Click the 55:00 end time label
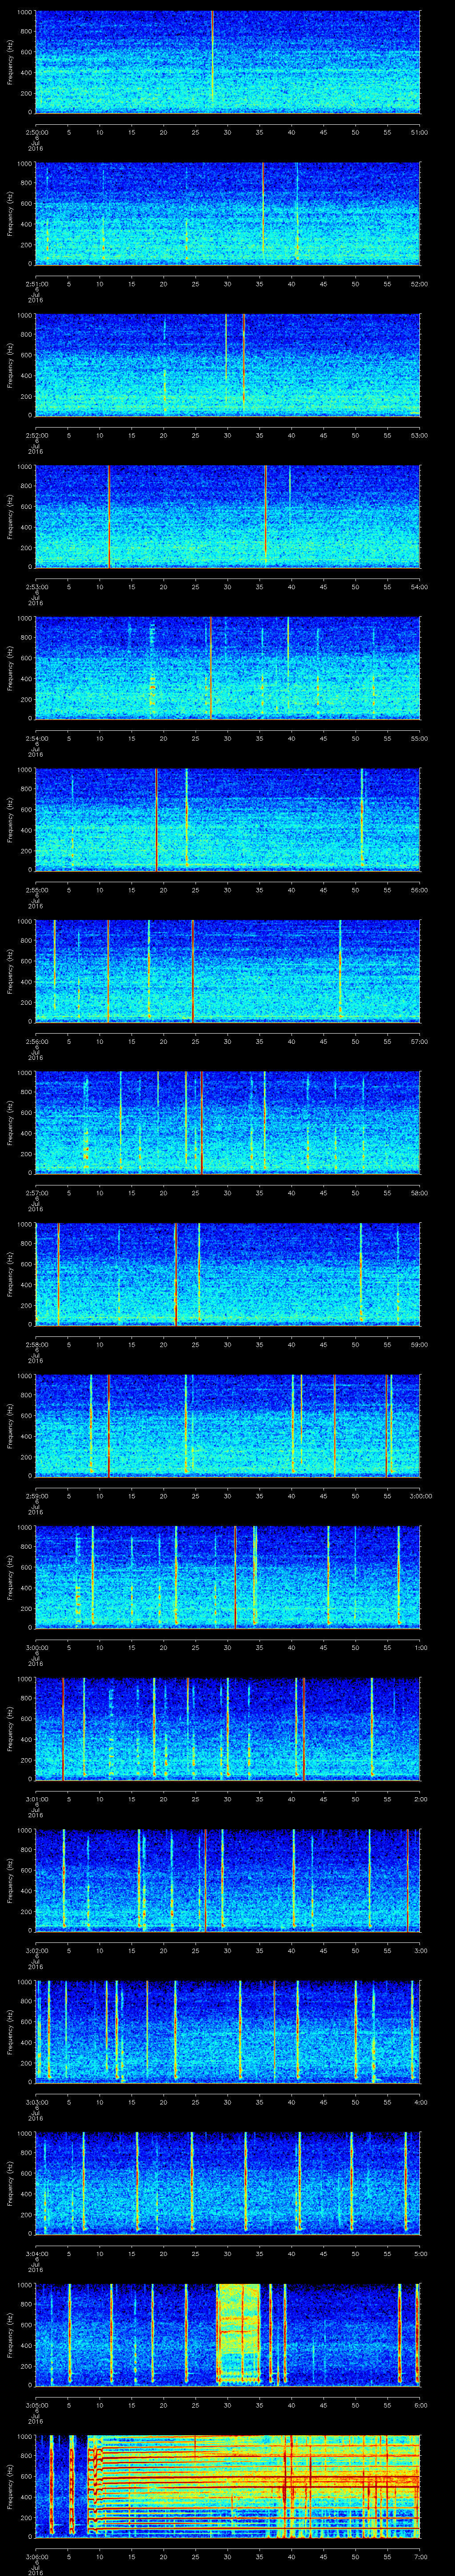The height and width of the screenshot is (2576, 455). coord(420,738)
